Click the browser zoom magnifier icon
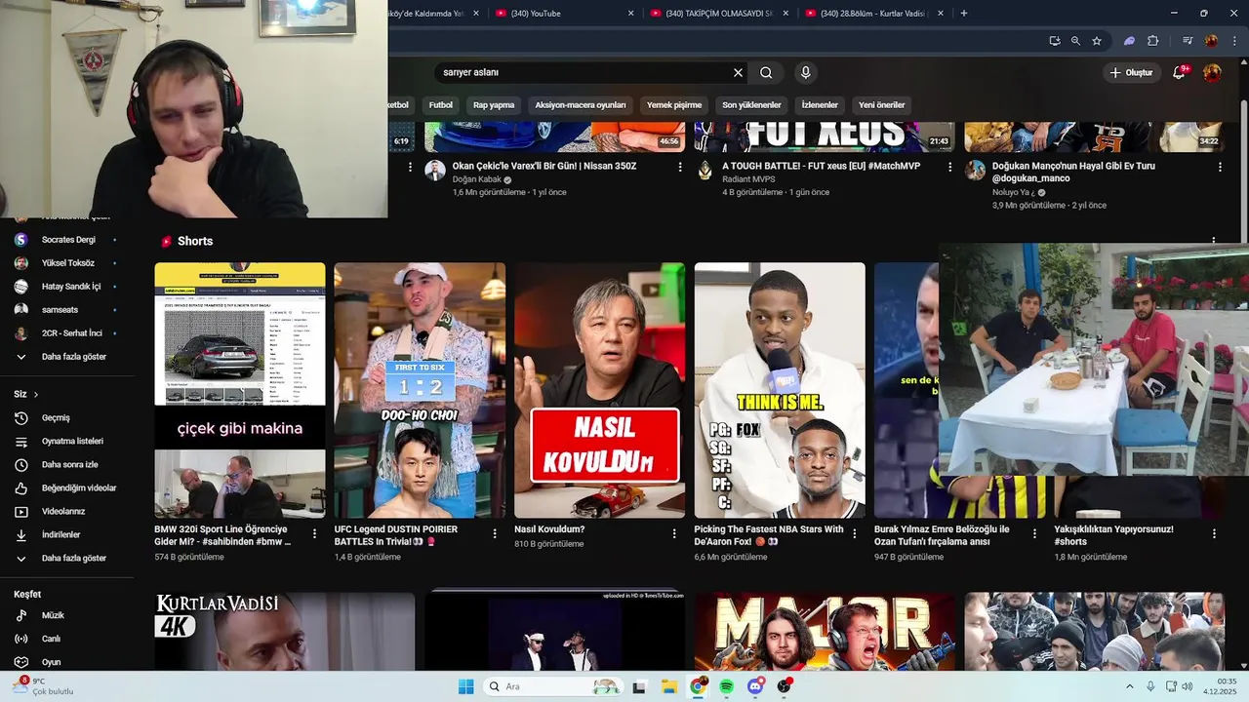The image size is (1249, 702). pos(1075,41)
